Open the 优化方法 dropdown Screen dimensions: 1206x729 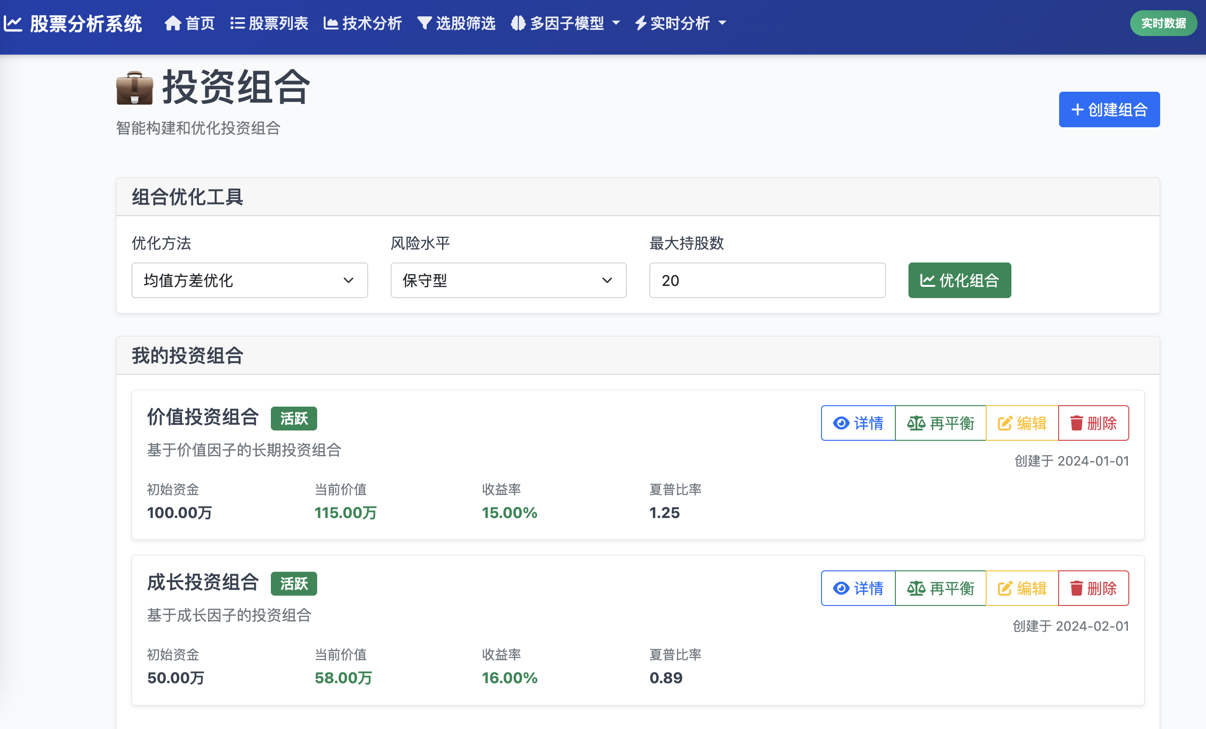point(249,280)
